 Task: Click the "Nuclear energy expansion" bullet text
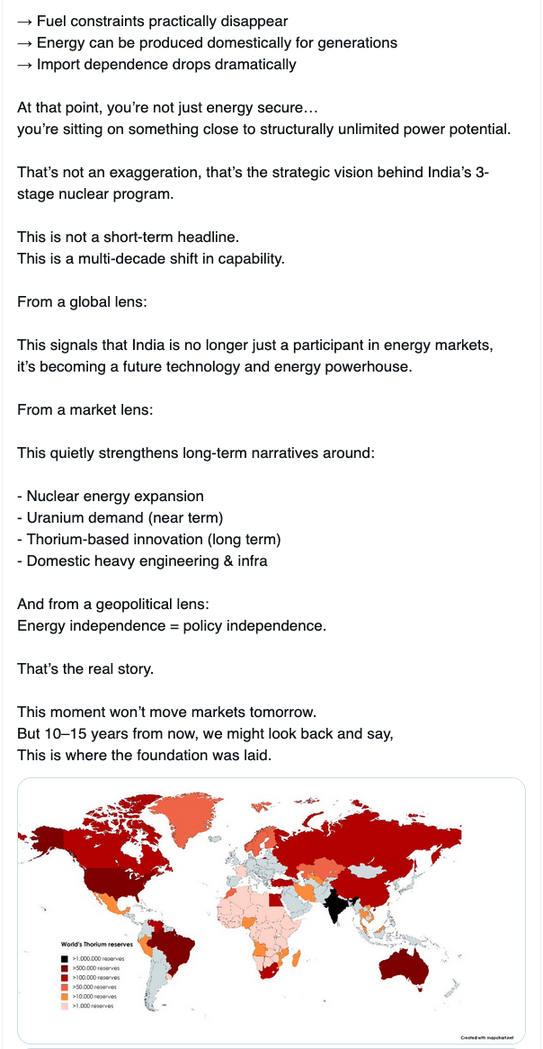111,496
